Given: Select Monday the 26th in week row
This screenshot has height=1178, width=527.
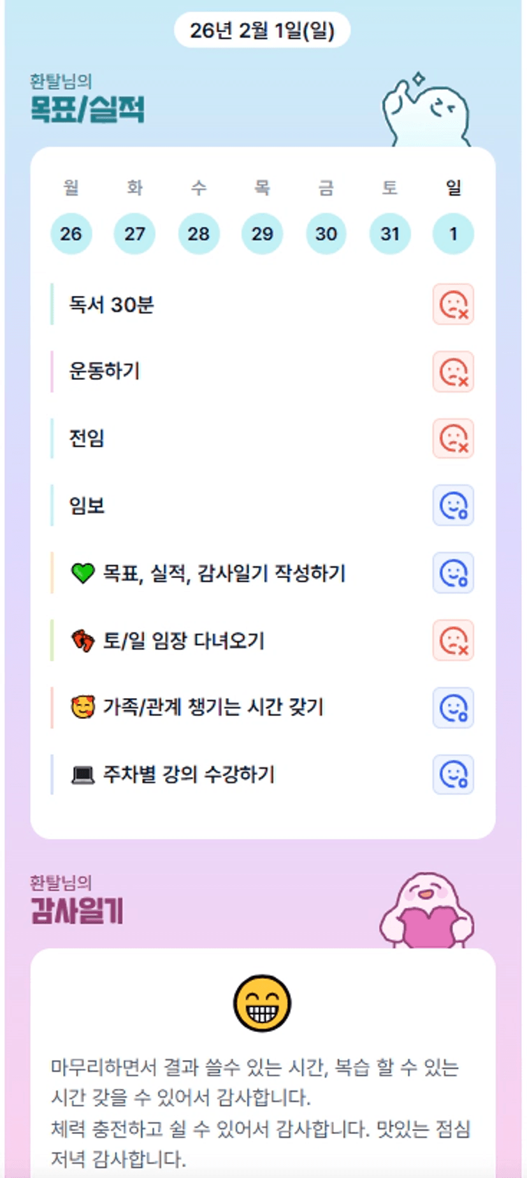Looking at the screenshot, I should 71,234.
